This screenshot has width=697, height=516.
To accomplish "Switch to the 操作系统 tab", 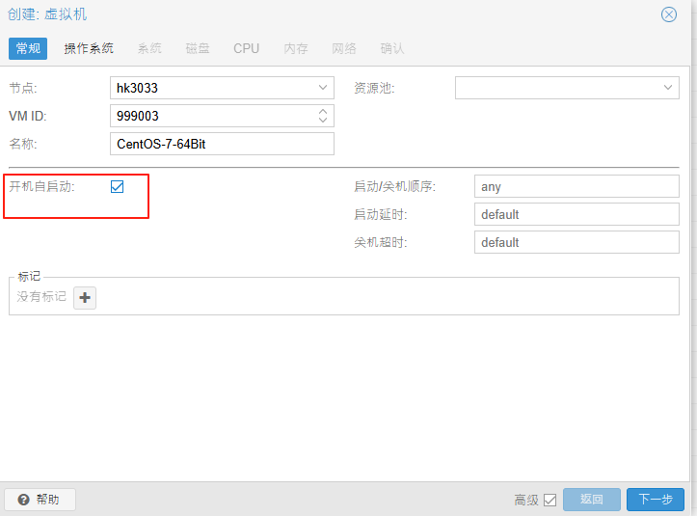I will coord(89,48).
